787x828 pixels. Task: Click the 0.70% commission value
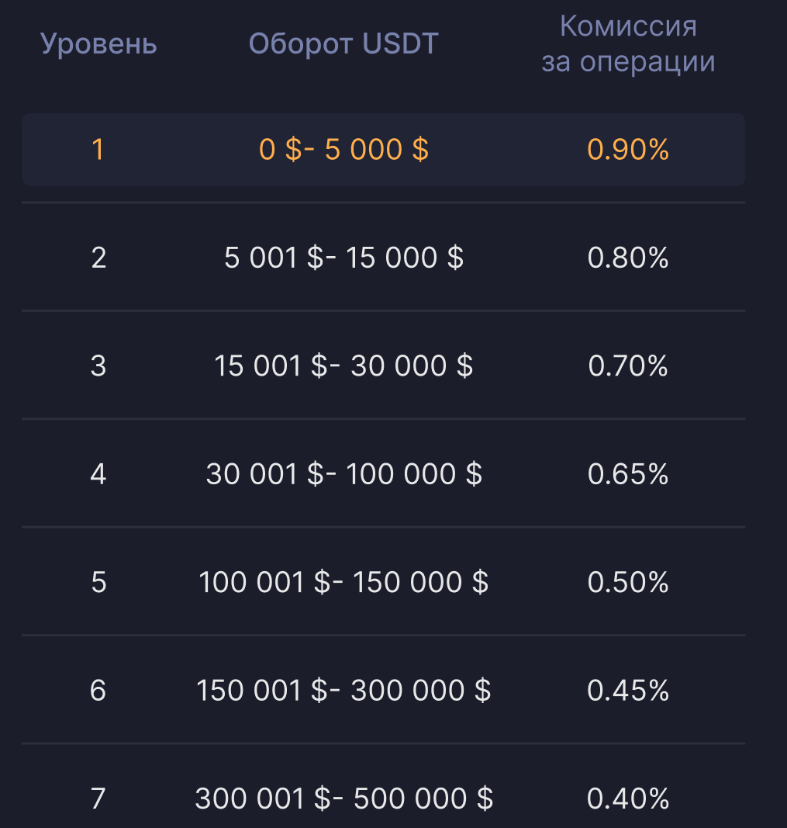point(628,365)
